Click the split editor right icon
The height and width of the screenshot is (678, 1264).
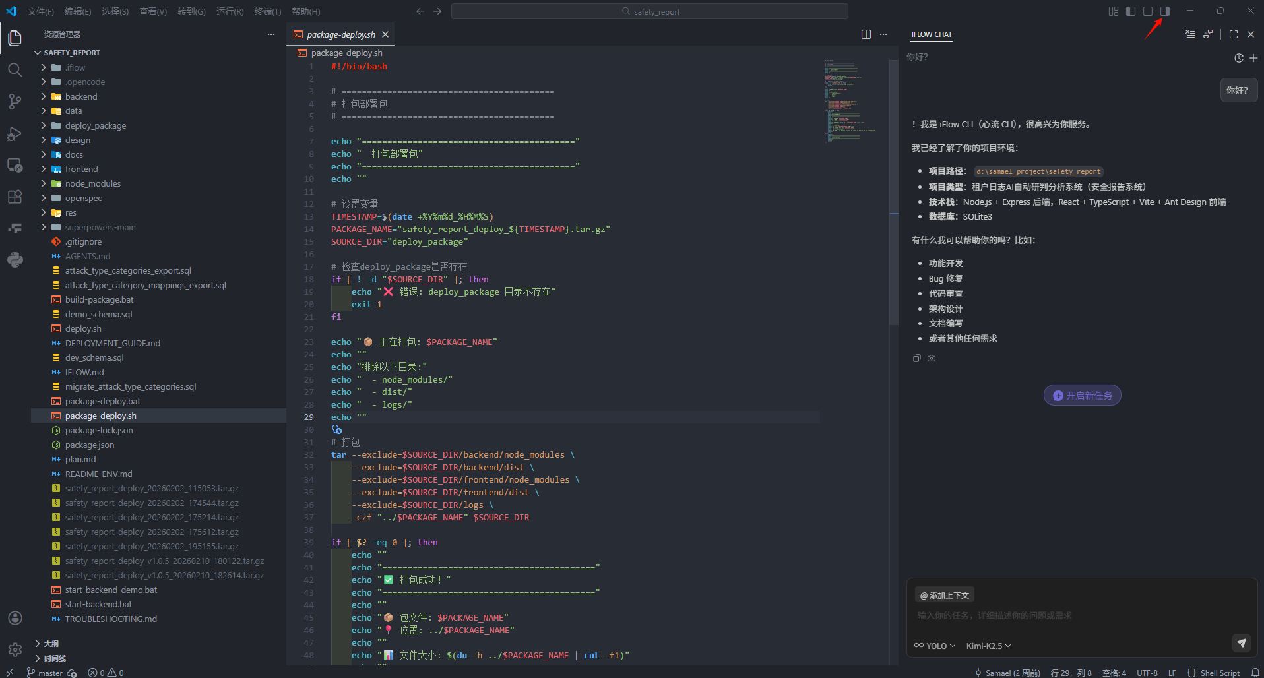(866, 34)
